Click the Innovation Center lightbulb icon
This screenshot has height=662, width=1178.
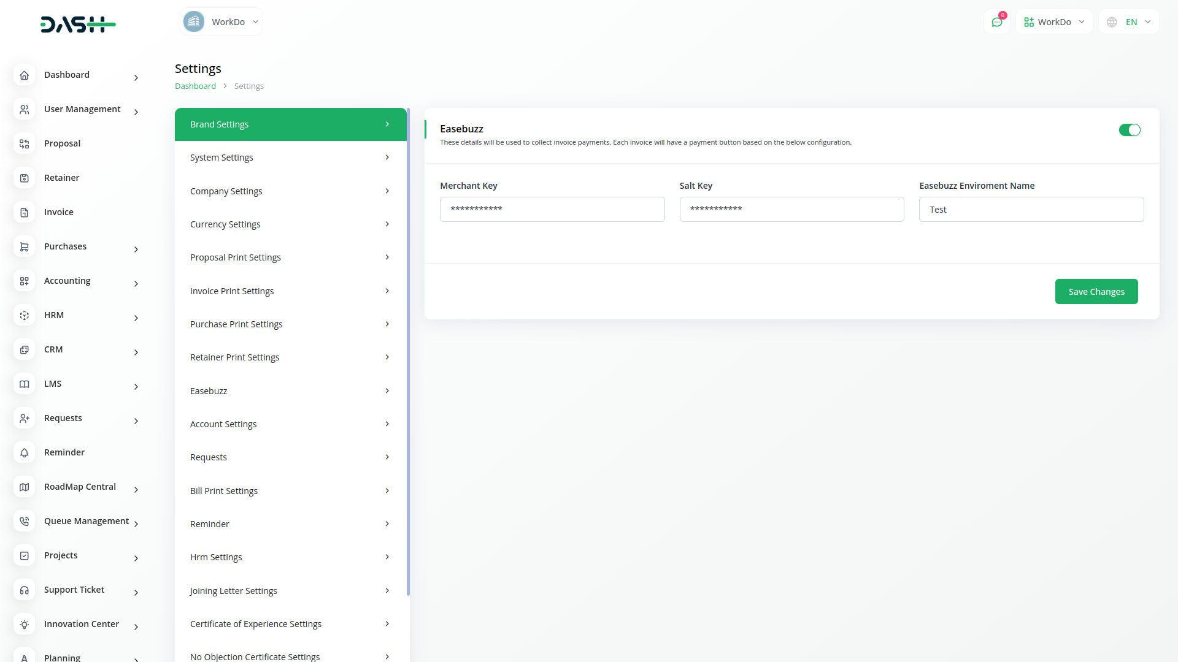[25, 625]
